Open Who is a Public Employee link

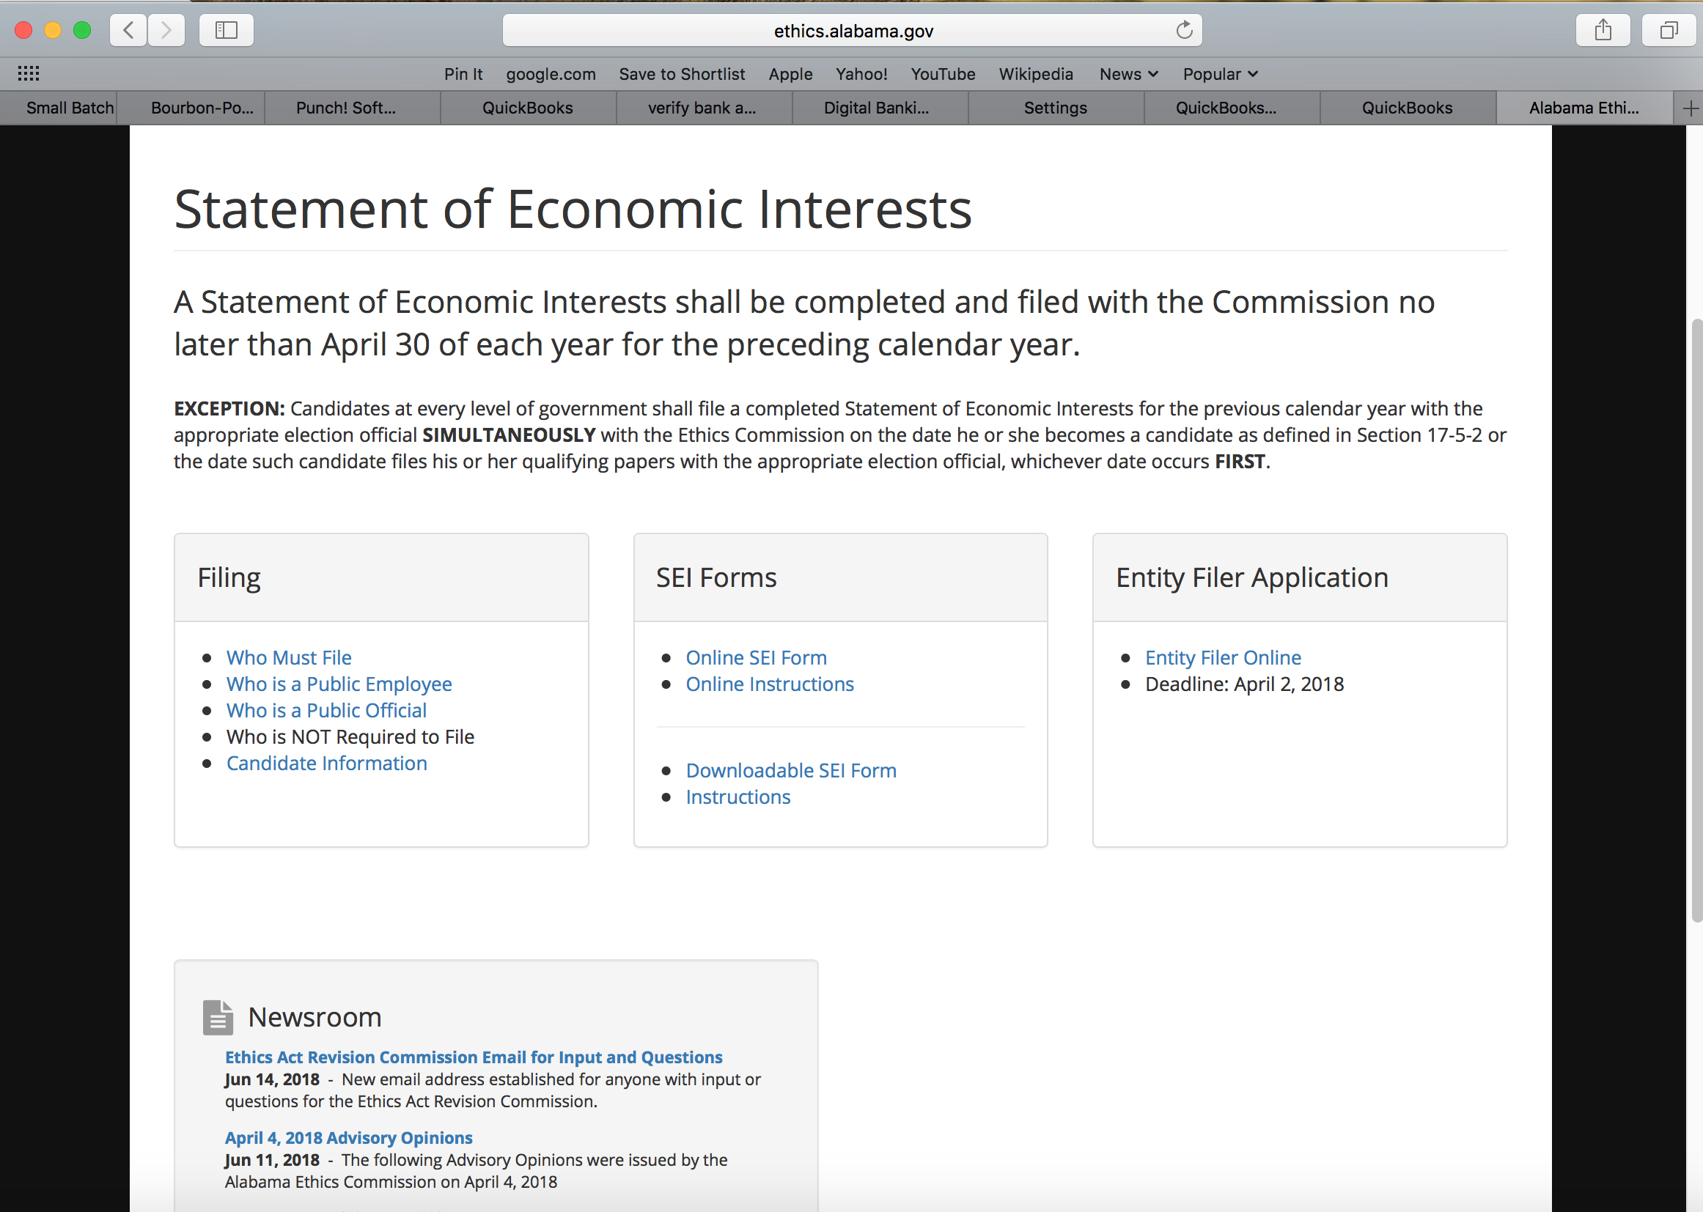[339, 684]
